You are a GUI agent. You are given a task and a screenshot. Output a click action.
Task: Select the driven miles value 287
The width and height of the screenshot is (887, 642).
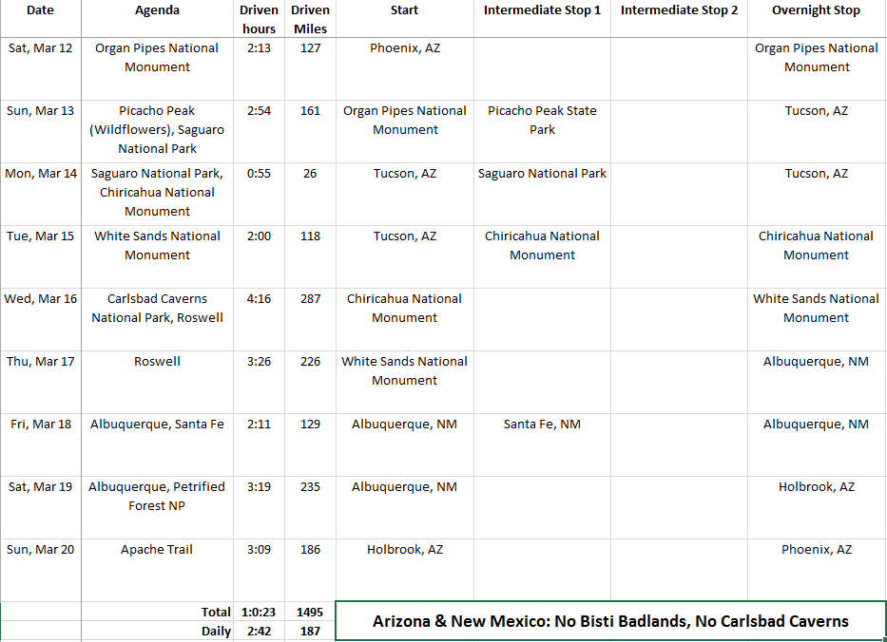(x=310, y=299)
